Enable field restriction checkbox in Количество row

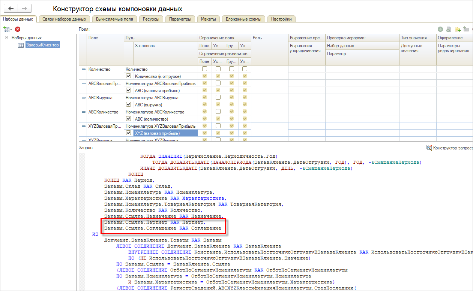[x=204, y=69]
